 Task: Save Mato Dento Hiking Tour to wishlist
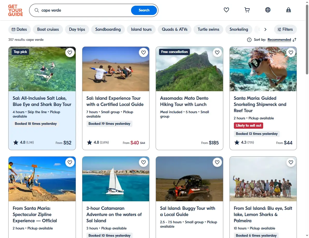tap(217, 52)
